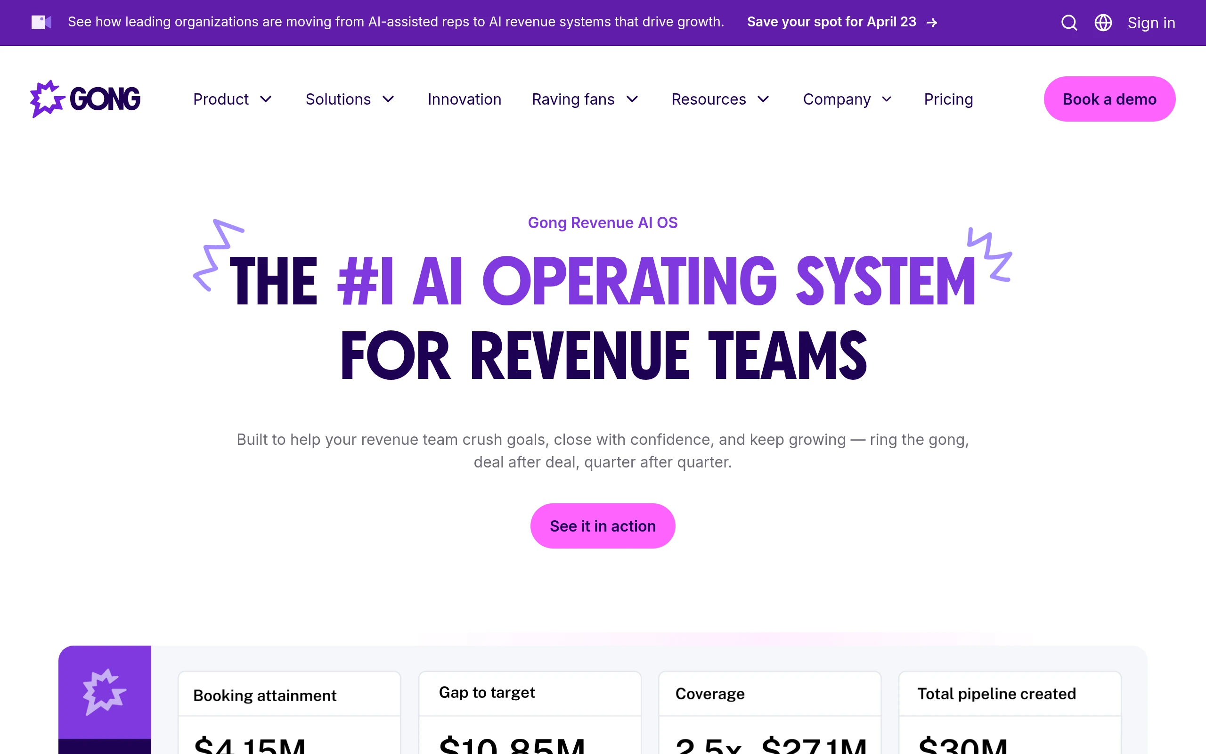Click the Book a demo button
The image size is (1206, 754).
click(1109, 99)
